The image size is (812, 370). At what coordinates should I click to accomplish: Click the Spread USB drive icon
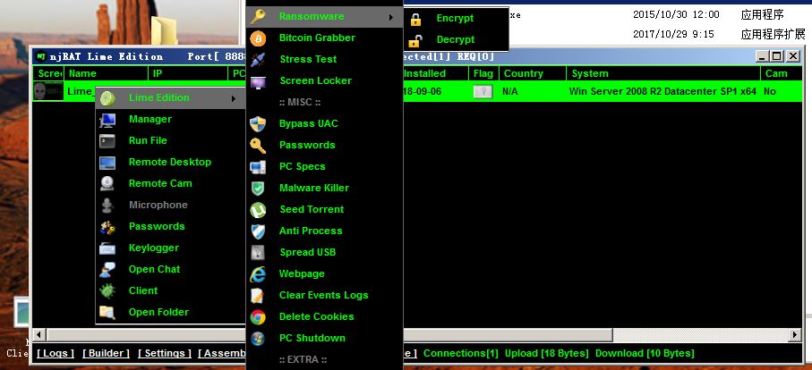[258, 253]
